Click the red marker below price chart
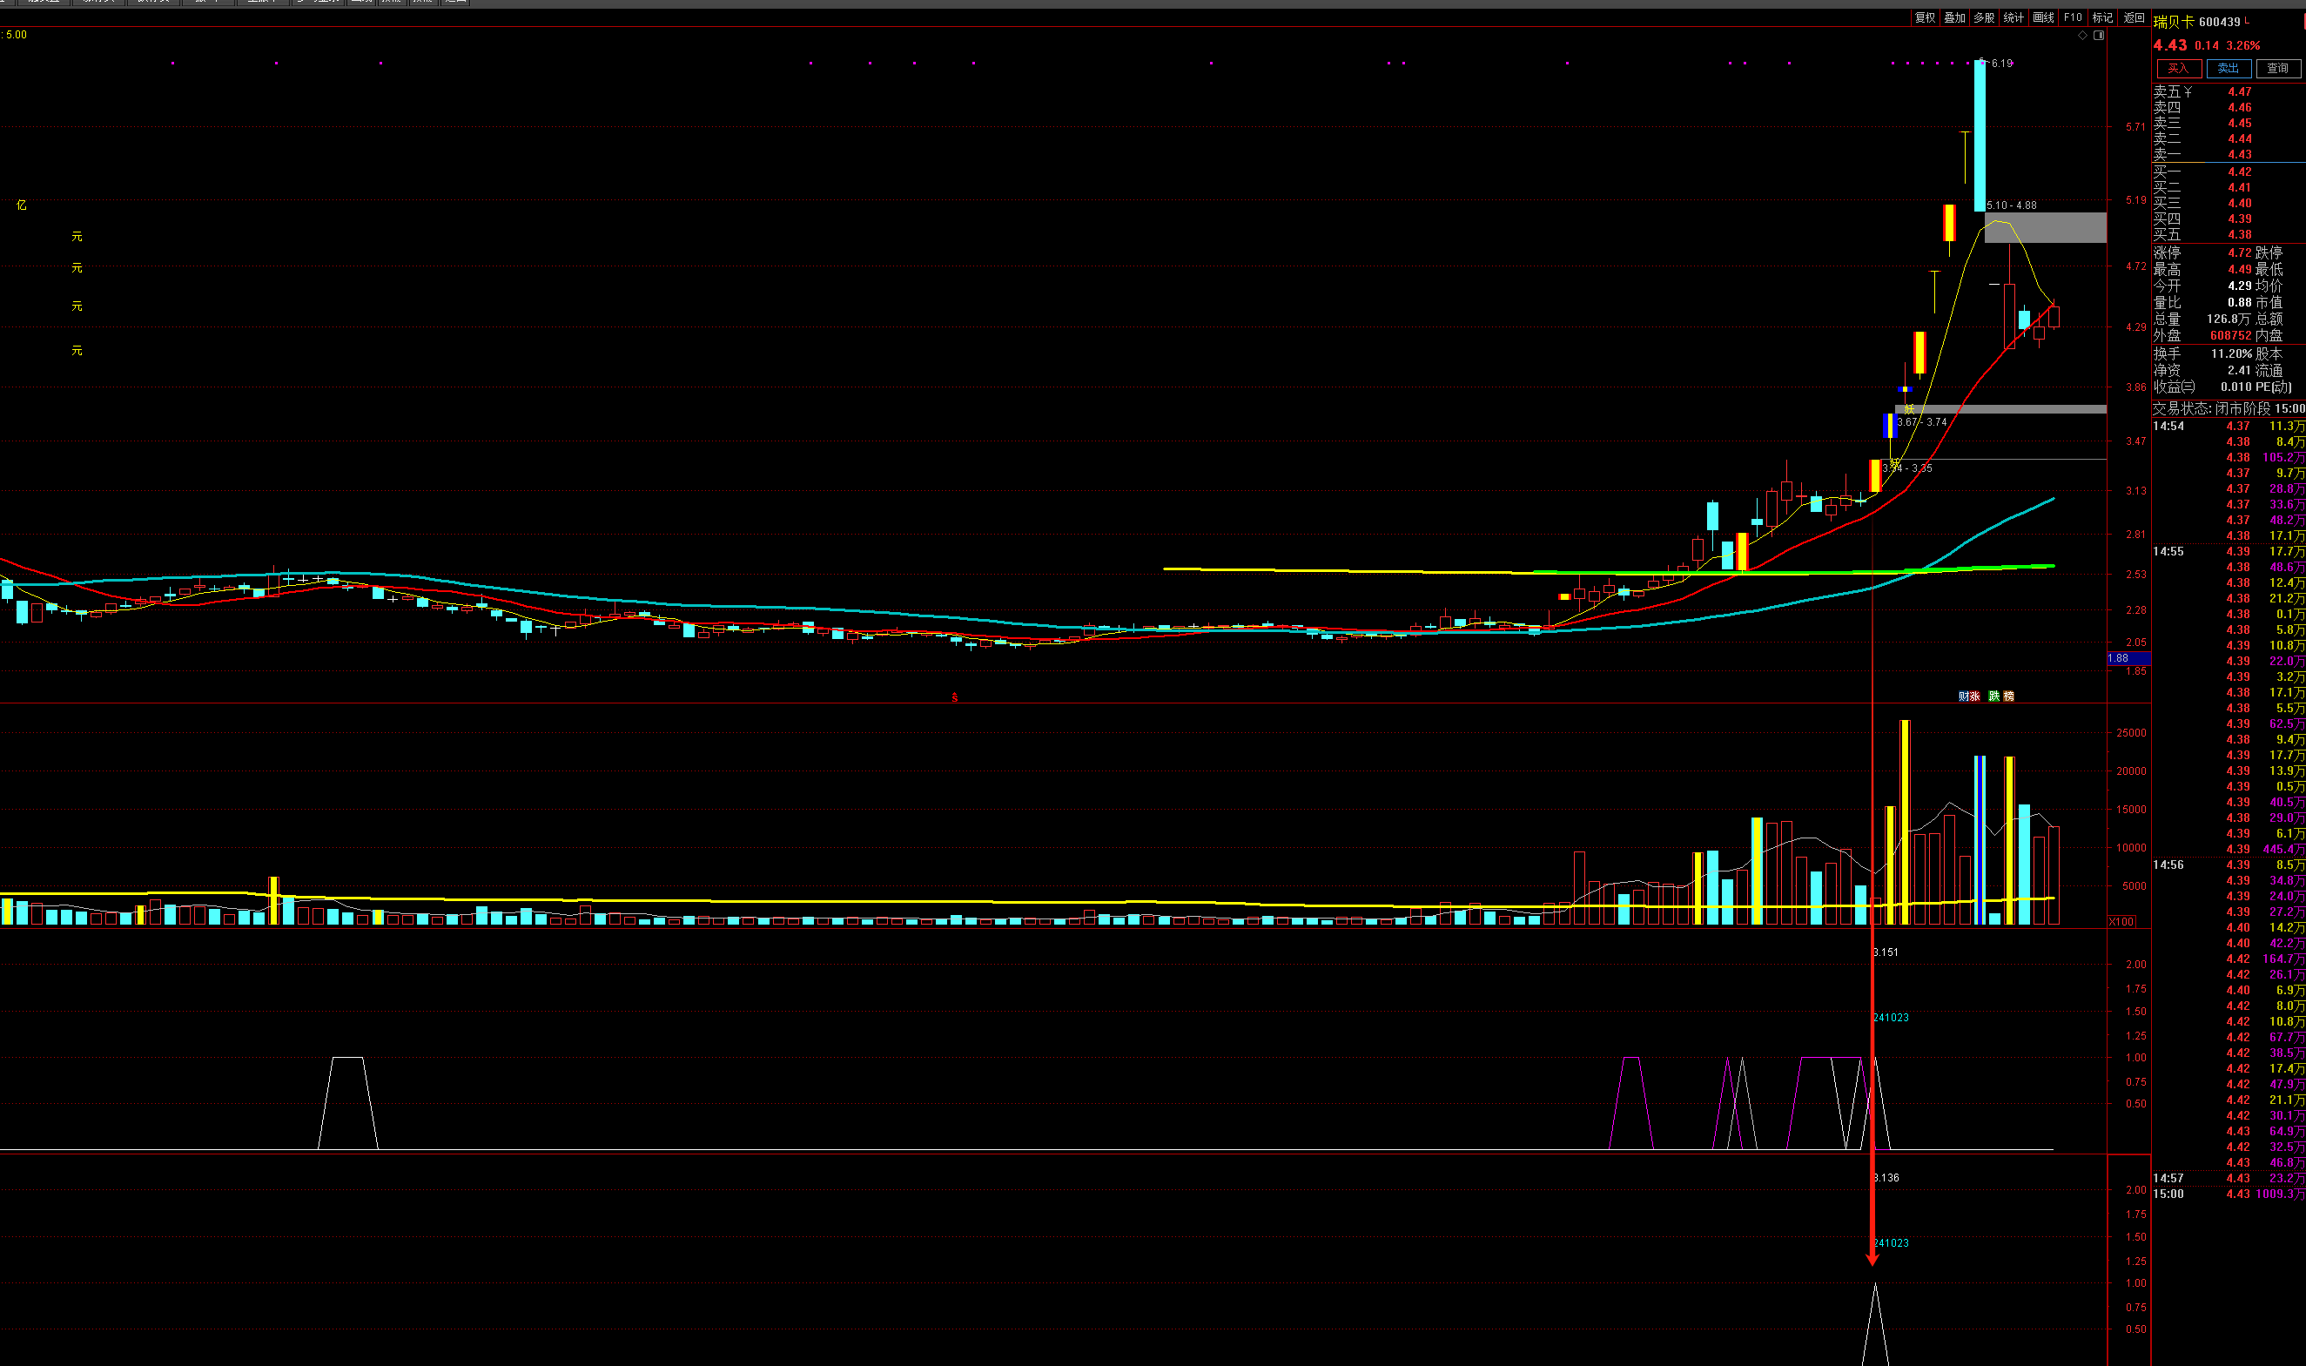2306x1366 pixels. [x=954, y=696]
